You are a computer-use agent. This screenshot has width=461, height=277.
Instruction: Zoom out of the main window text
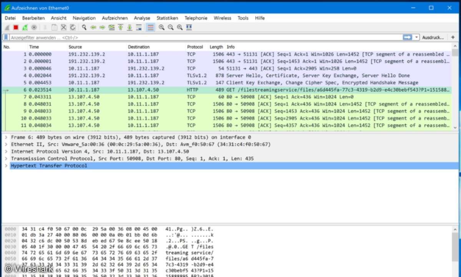click(x=171, y=27)
